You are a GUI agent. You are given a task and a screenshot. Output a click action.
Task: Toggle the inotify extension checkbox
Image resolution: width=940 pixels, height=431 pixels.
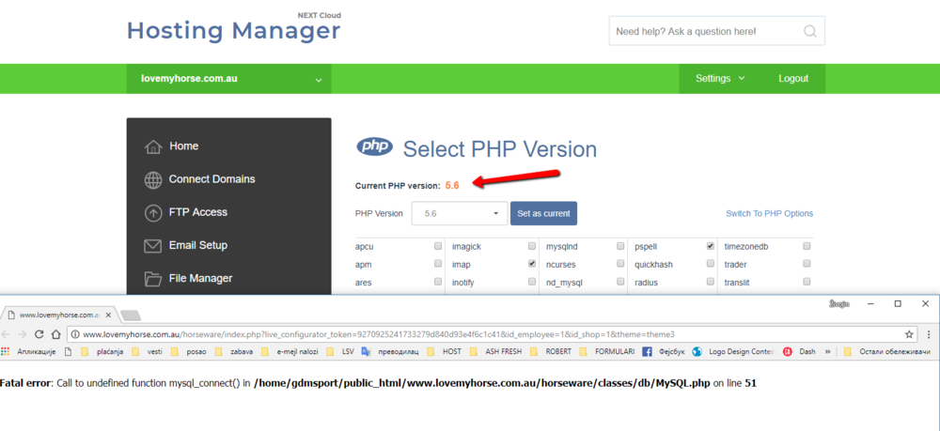(x=532, y=282)
